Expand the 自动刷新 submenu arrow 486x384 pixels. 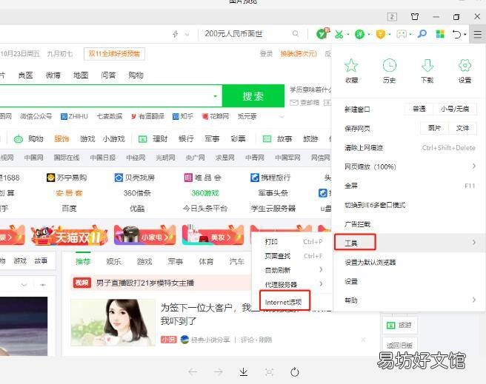click(x=321, y=269)
